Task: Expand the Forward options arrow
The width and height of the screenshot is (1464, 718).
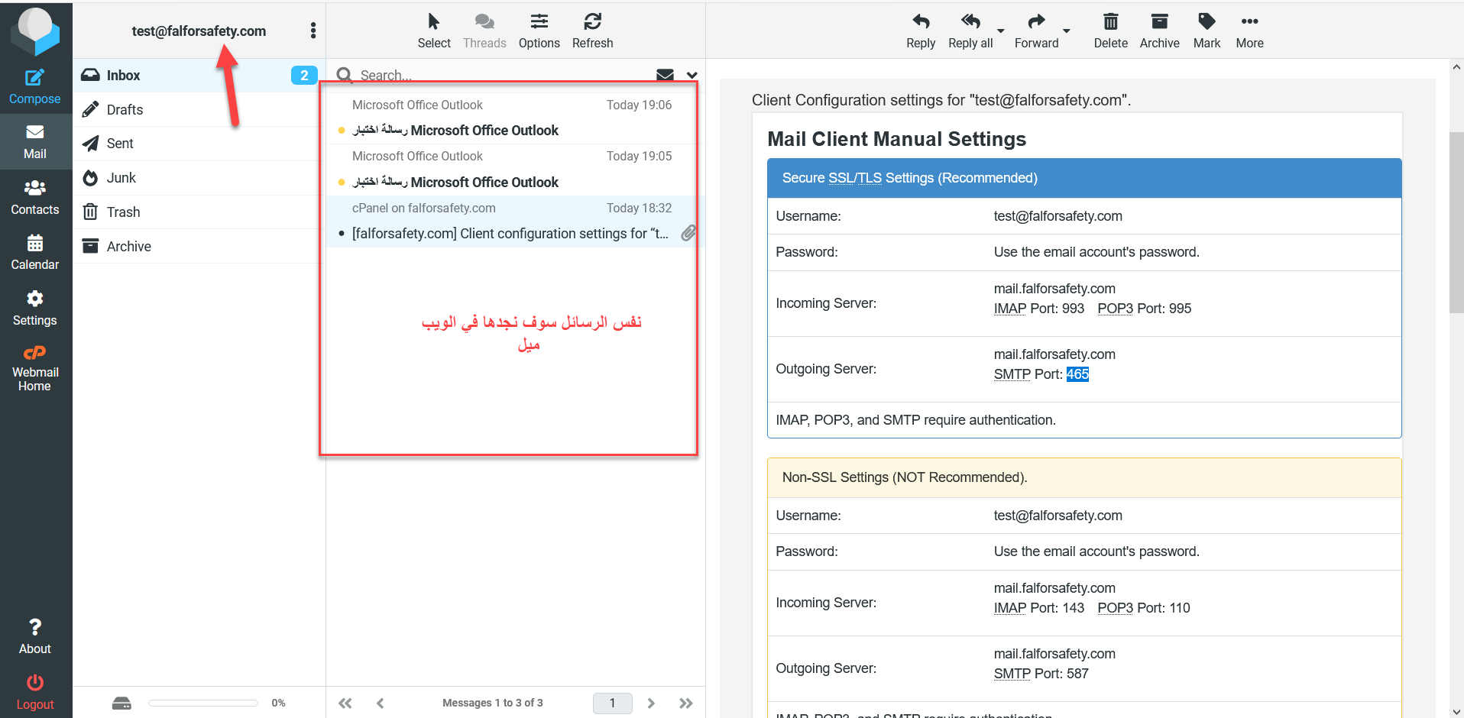Action: click(1067, 31)
